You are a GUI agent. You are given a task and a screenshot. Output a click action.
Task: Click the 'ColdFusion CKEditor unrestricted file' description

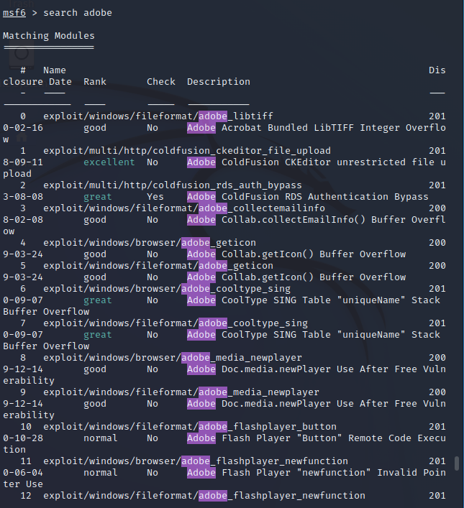pos(328,162)
